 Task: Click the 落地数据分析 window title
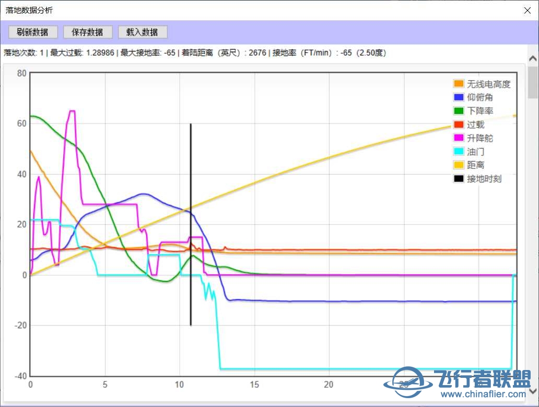point(29,10)
